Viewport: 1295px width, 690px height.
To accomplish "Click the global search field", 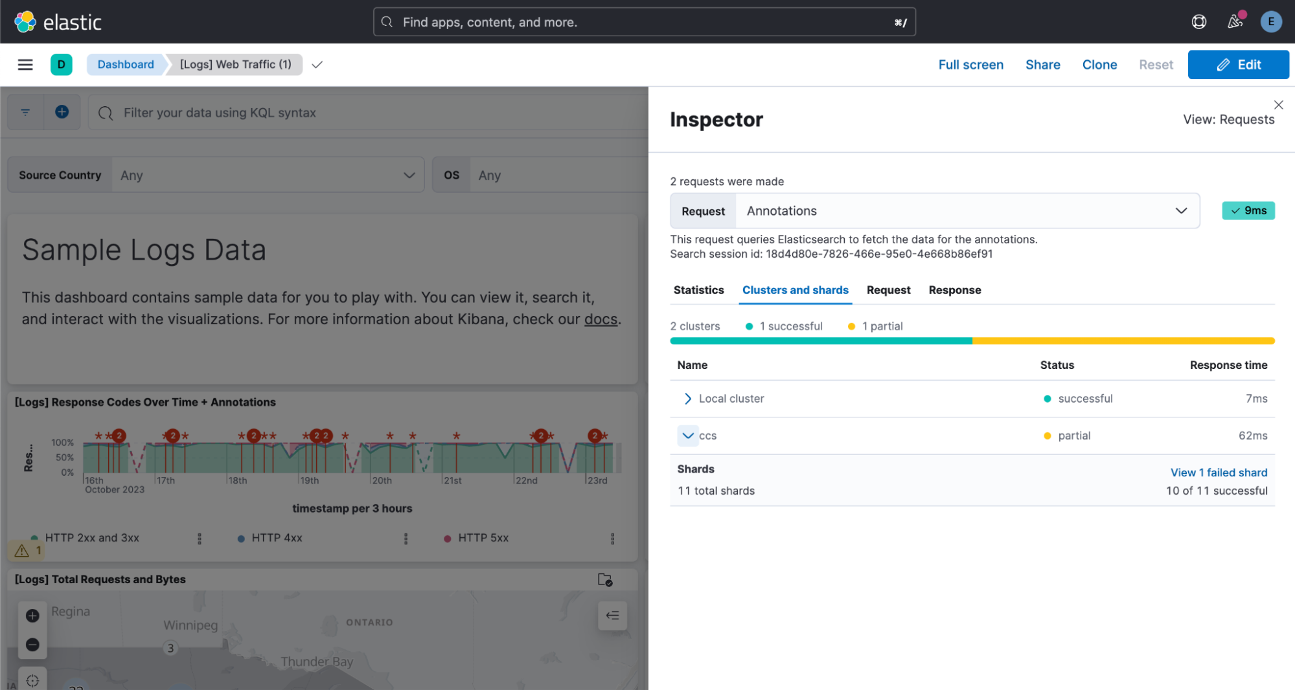I will (644, 22).
